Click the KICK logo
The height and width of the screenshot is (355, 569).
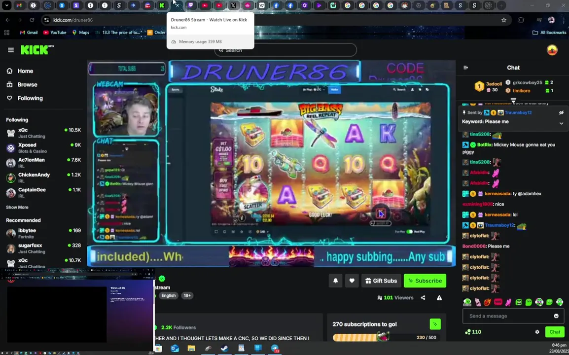click(36, 50)
